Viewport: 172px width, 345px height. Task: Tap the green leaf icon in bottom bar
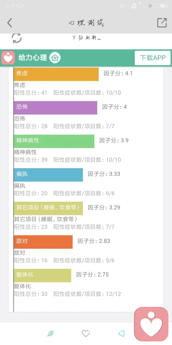[51, 333]
